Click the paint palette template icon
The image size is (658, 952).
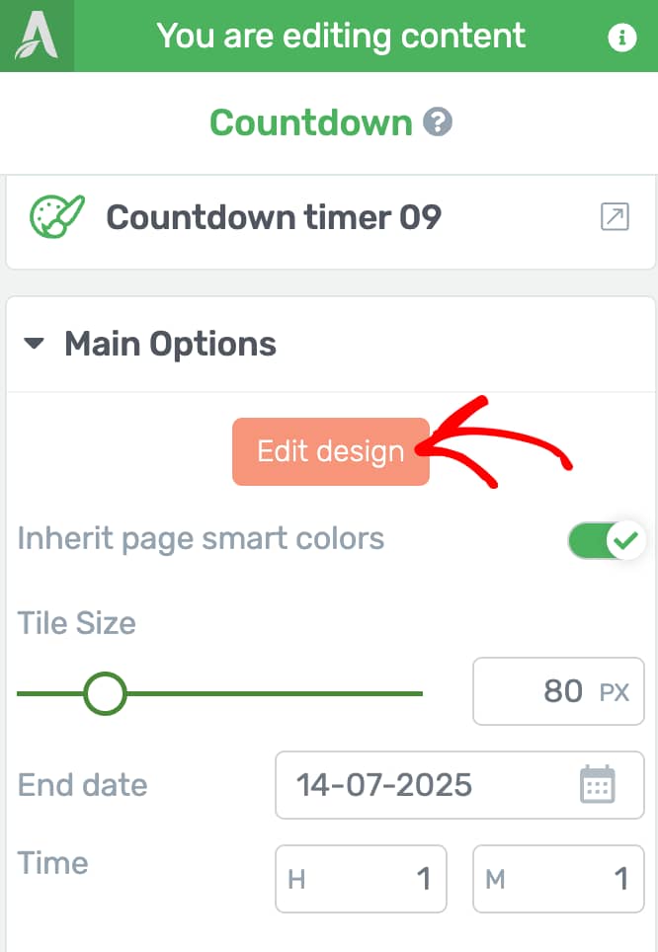[57, 216]
